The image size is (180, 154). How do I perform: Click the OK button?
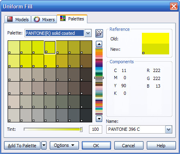point(96,146)
